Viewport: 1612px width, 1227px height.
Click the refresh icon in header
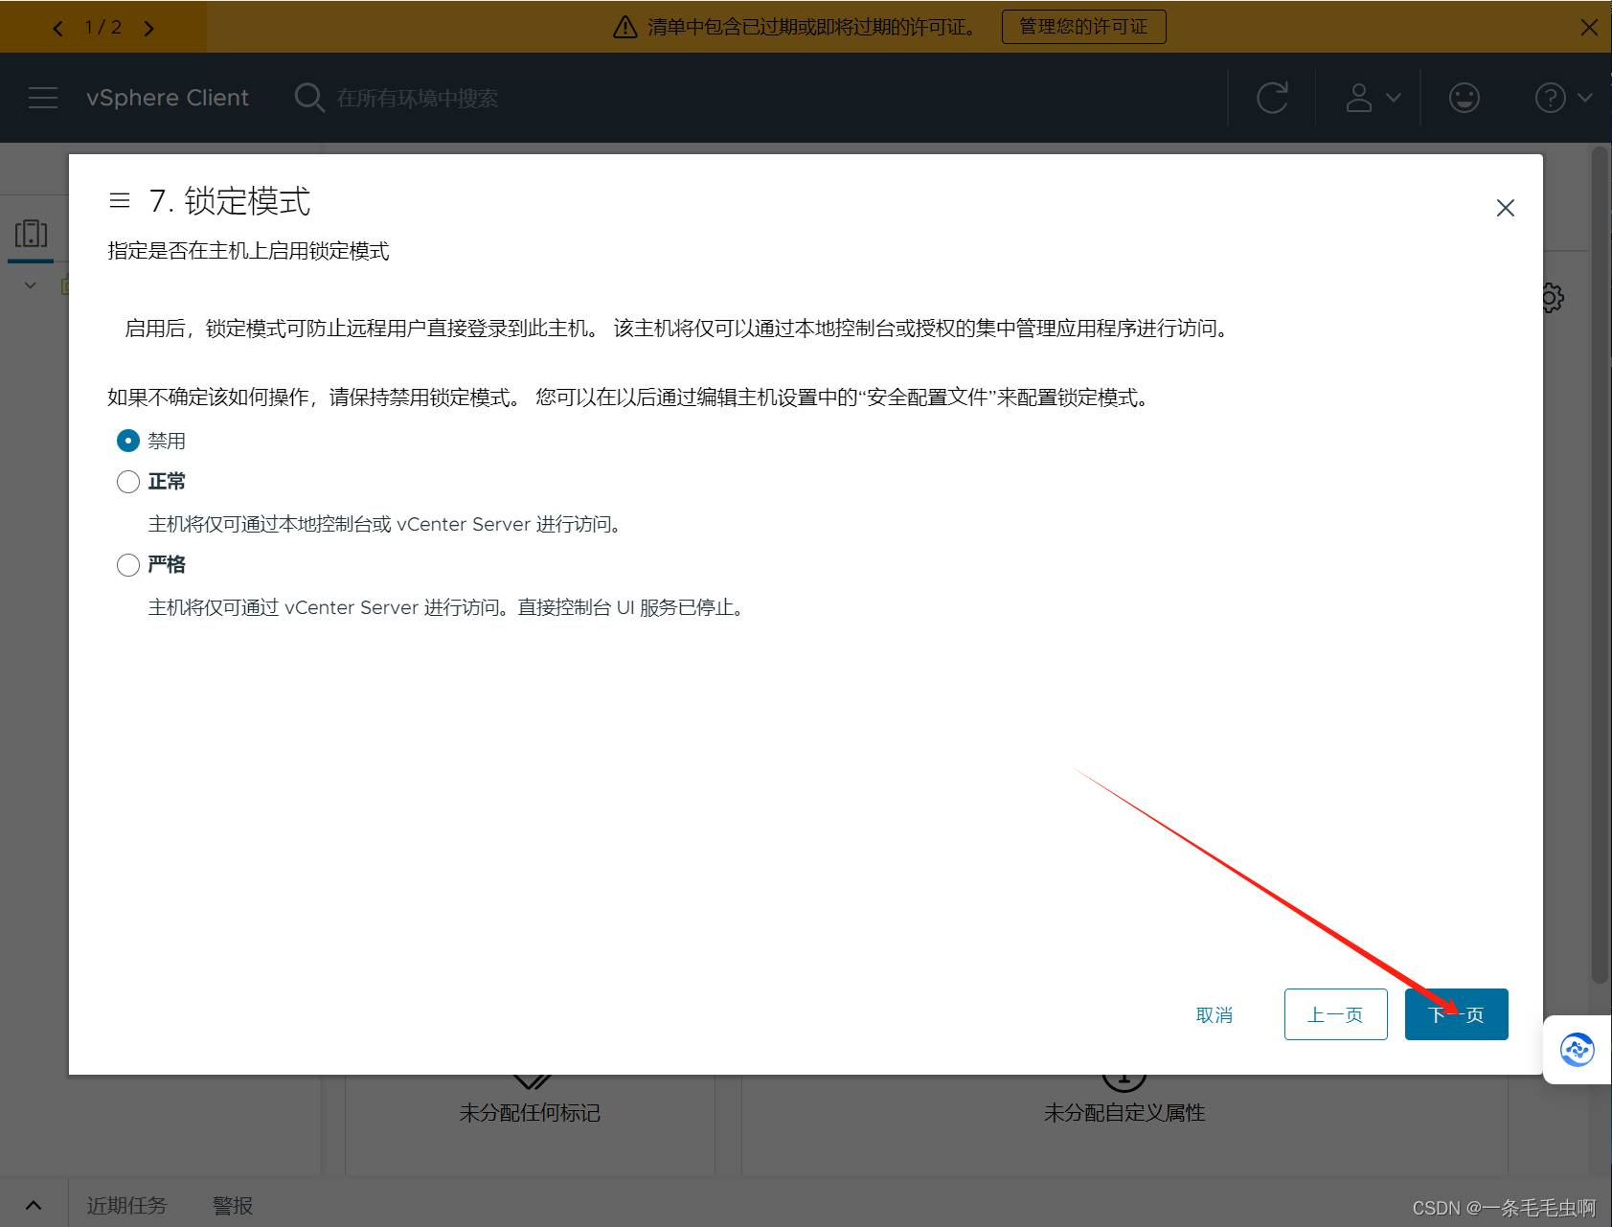pos(1272,98)
